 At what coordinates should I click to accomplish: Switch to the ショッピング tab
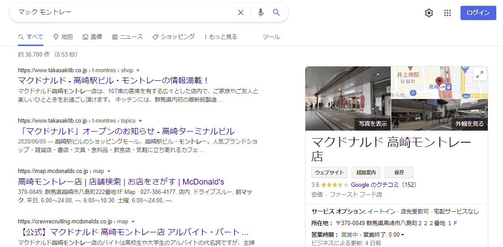[x=173, y=37]
